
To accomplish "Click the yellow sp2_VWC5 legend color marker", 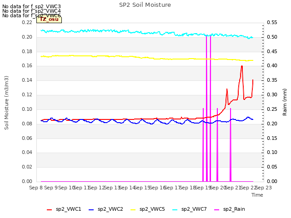I will [133, 210].
